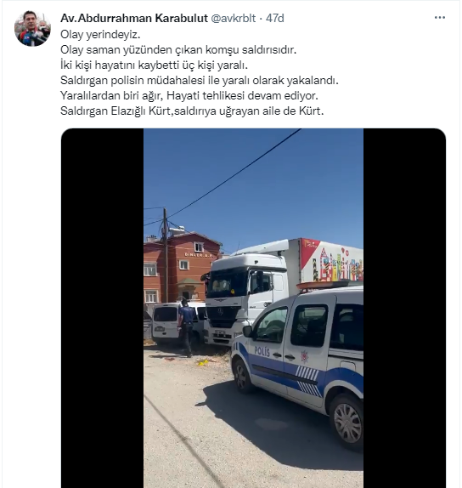This screenshot has height=488, width=462.
Task: Click the video's right black letterbox bar
Action: point(404,308)
